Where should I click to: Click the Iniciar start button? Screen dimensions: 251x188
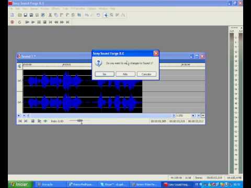[20, 184]
